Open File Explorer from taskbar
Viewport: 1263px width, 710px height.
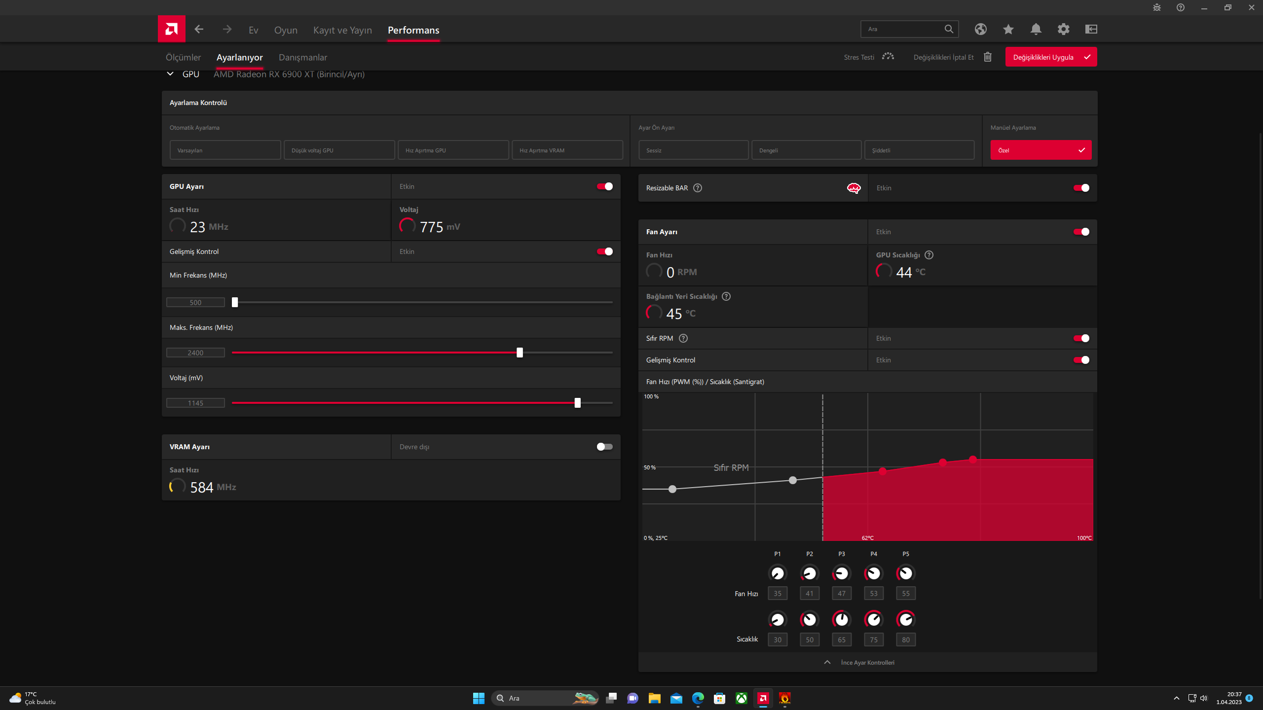(x=655, y=698)
